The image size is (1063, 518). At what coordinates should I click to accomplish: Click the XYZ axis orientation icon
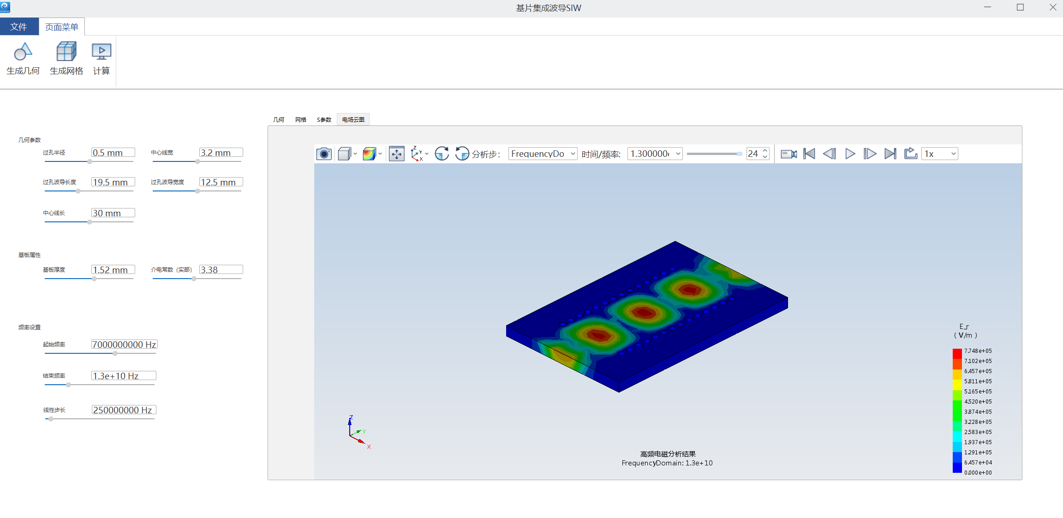coord(417,154)
